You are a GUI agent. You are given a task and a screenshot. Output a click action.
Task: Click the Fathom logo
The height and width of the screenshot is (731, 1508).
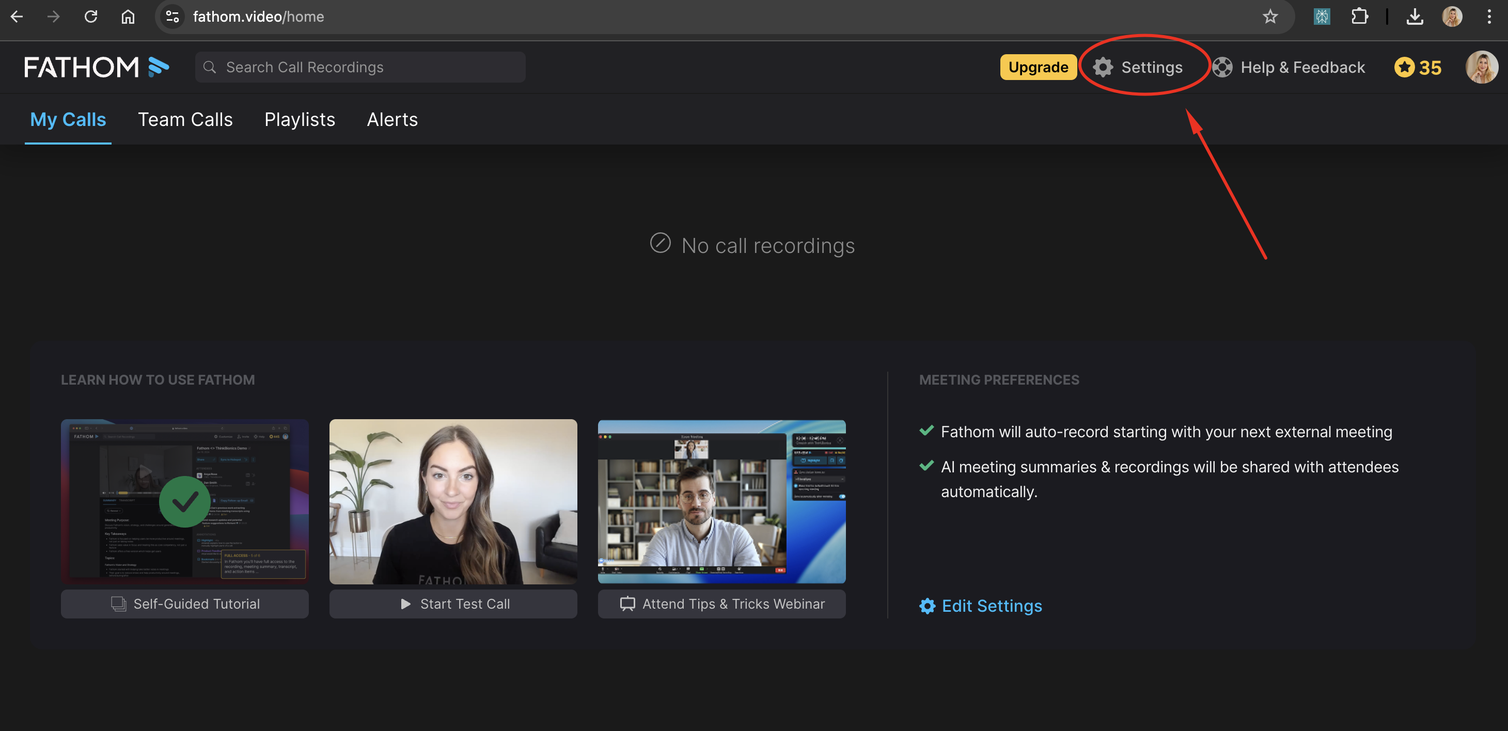97,67
